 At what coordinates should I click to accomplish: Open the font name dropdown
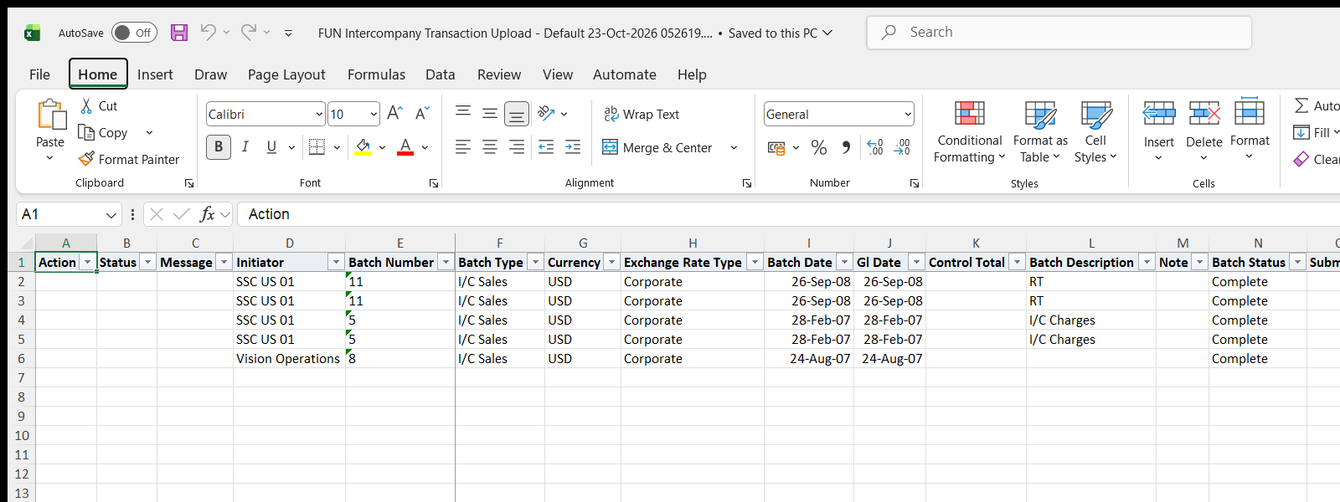pyautogui.click(x=319, y=114)
